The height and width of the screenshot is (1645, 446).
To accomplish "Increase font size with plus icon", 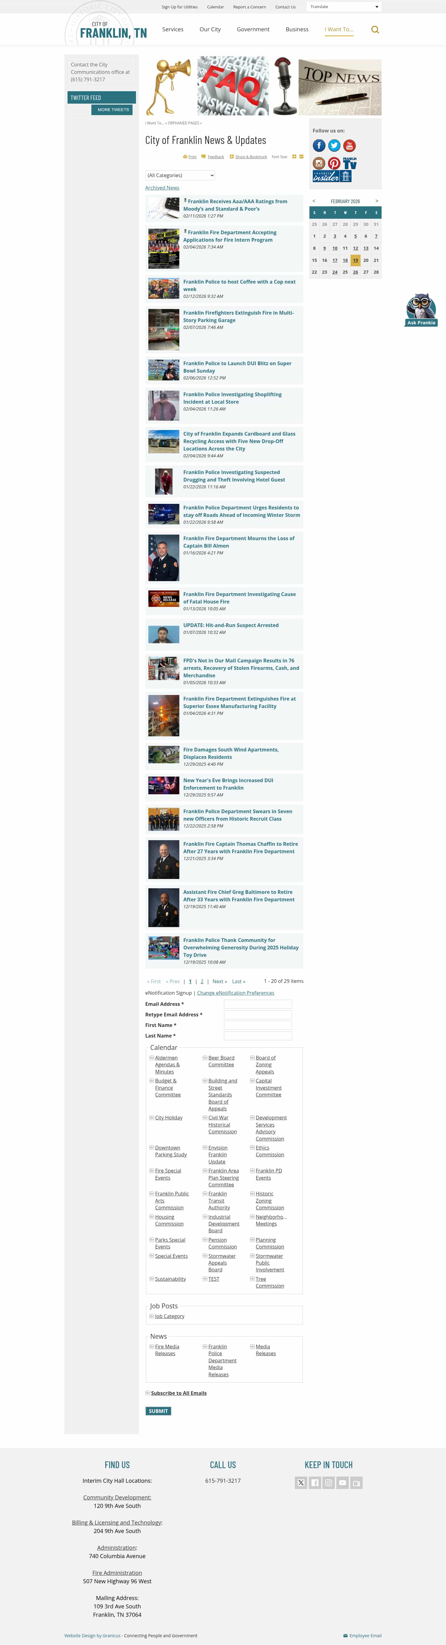I will click(294, 156).
